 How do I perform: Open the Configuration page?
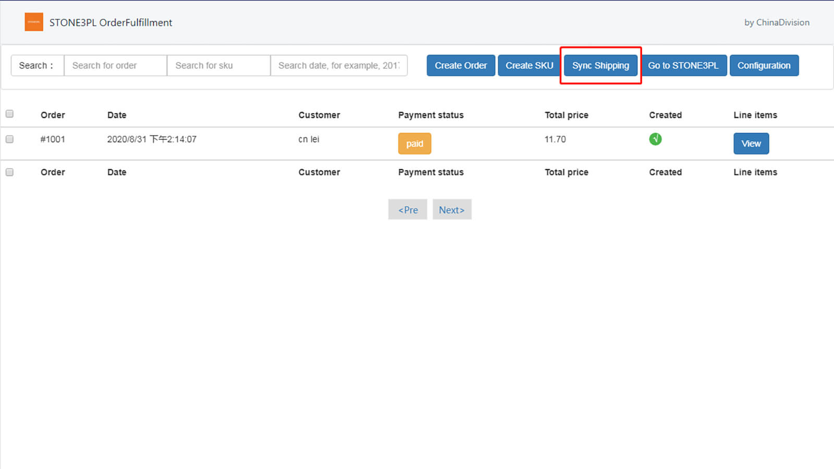(x=764, y=66)
